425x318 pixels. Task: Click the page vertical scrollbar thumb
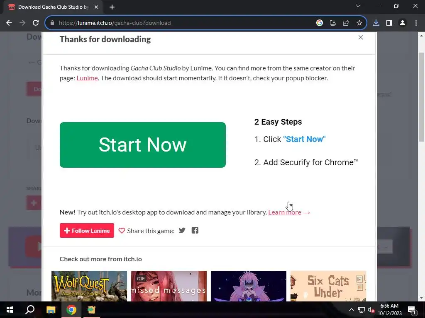pyautogui.click(x=422, y=97)
